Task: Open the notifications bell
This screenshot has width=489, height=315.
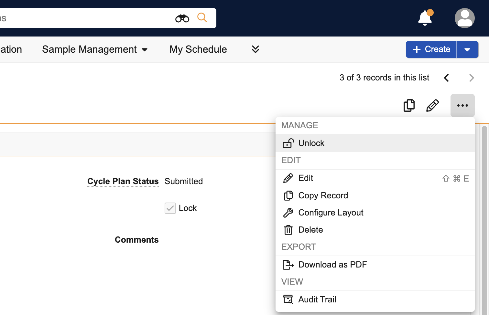Action: (x=425, y=18)
